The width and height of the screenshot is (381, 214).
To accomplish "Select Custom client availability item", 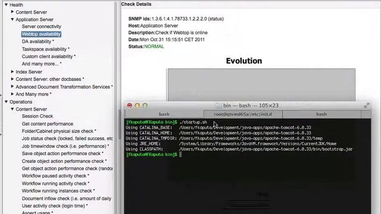I will [x=49, y=56].
